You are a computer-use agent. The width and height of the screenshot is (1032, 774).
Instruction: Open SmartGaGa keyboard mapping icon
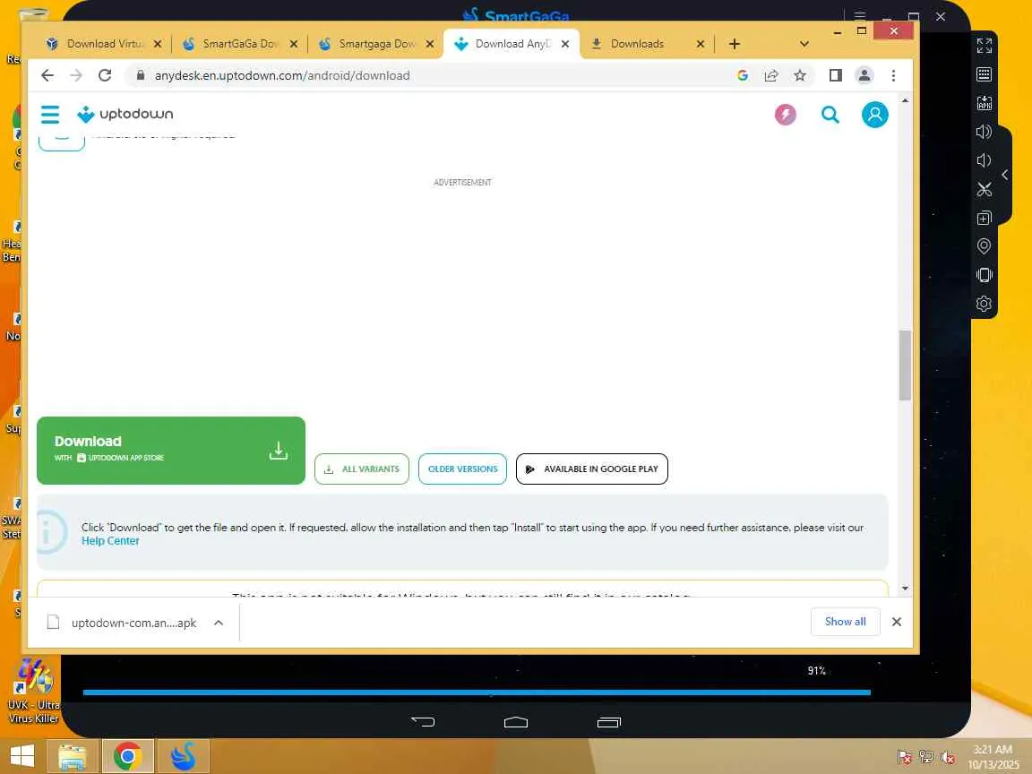coord(984,74)
